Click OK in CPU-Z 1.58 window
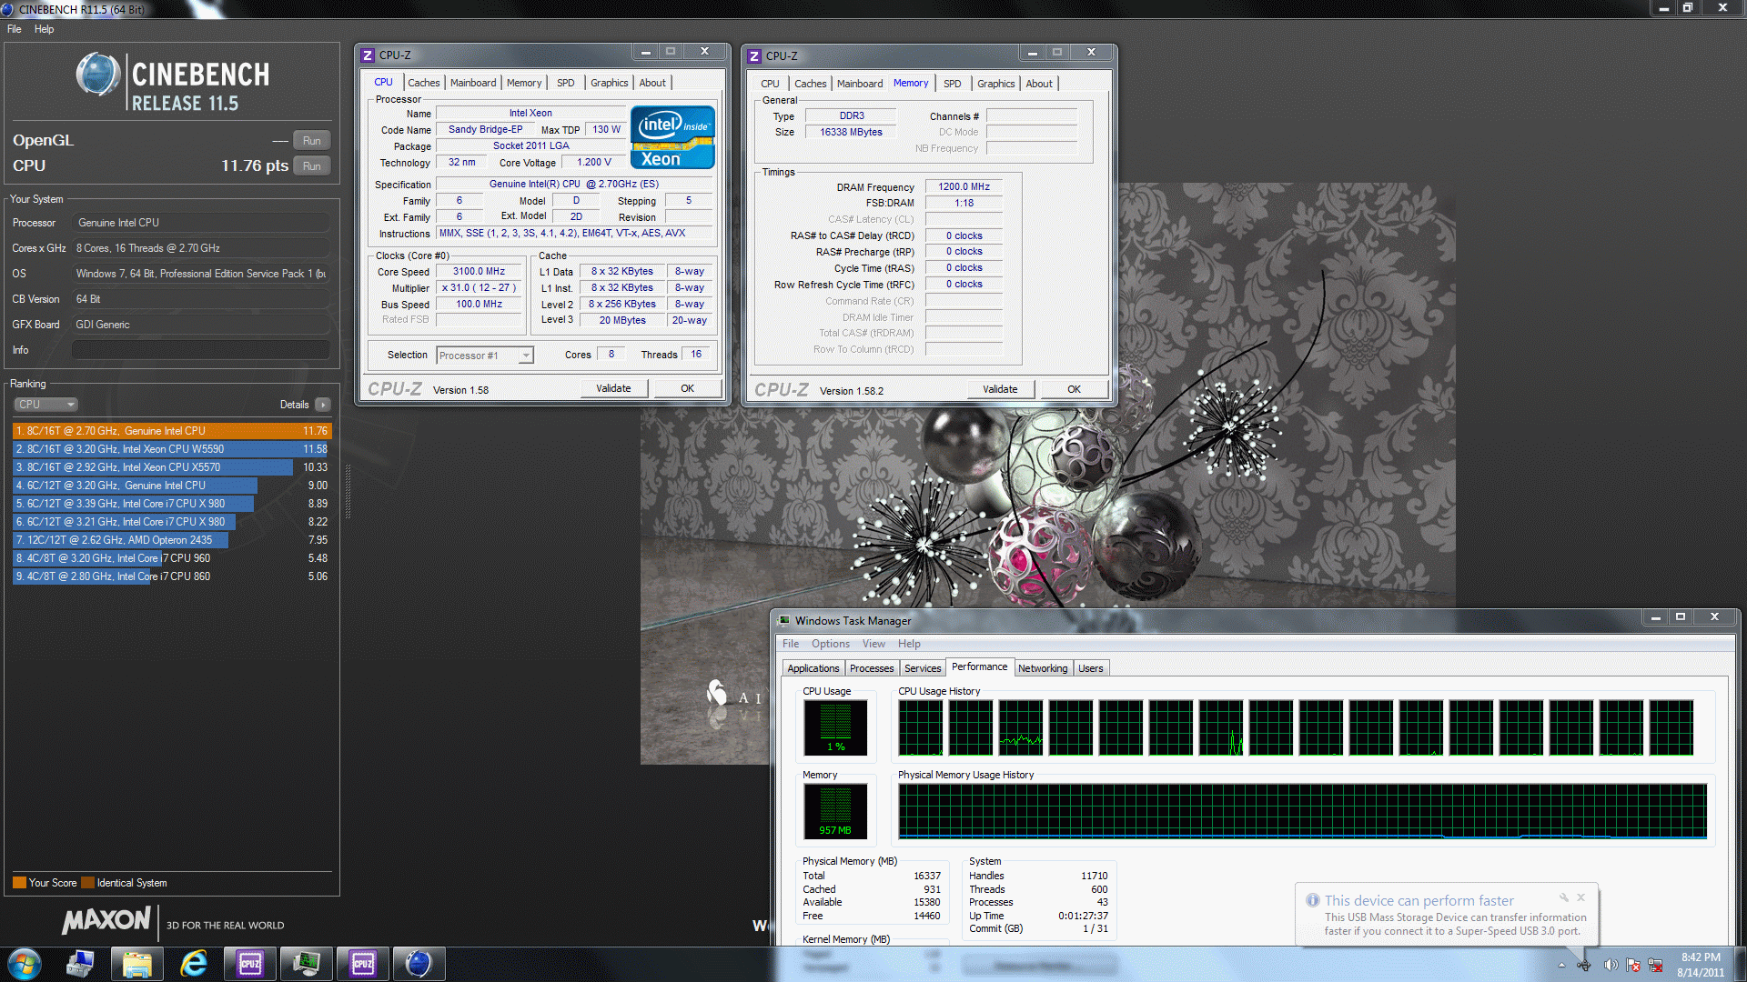The width and height of the screenshot is (1747, 982). [687, 388]
